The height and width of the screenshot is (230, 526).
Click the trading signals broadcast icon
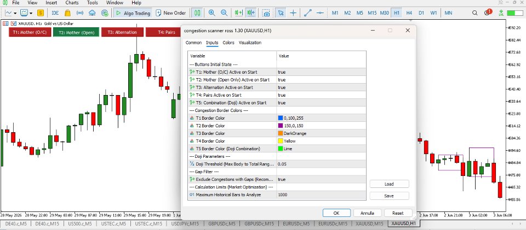coord(80,13)
